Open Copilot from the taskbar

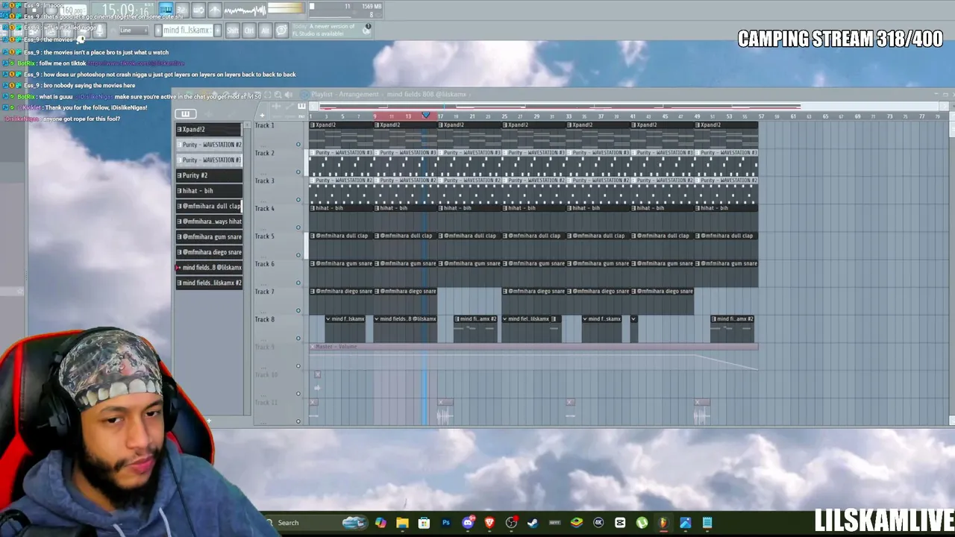tap(381, 523)
